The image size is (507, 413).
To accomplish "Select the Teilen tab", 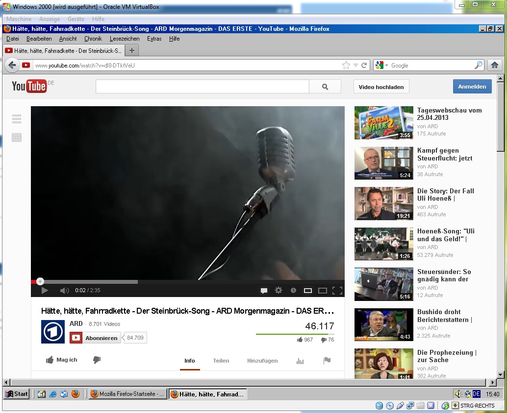I will tap(221, 361).
